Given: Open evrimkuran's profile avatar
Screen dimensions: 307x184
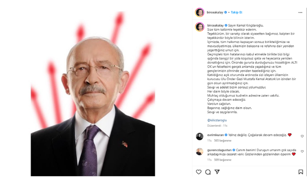Looking at the screenshot, I should [x=200, y=136].
